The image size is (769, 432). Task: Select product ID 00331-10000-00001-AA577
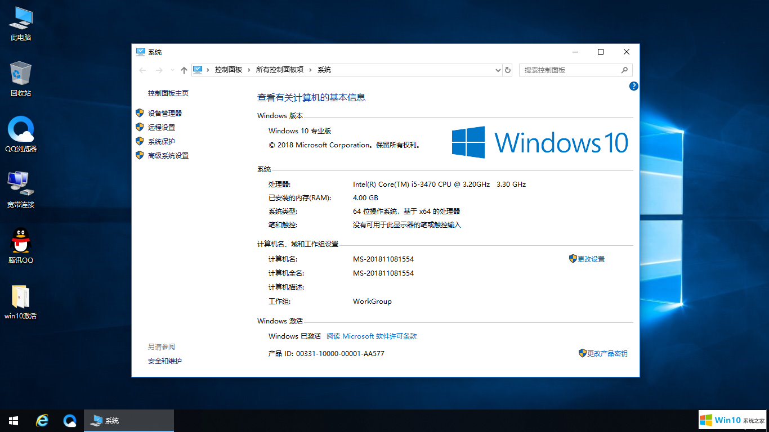(340, 354)
